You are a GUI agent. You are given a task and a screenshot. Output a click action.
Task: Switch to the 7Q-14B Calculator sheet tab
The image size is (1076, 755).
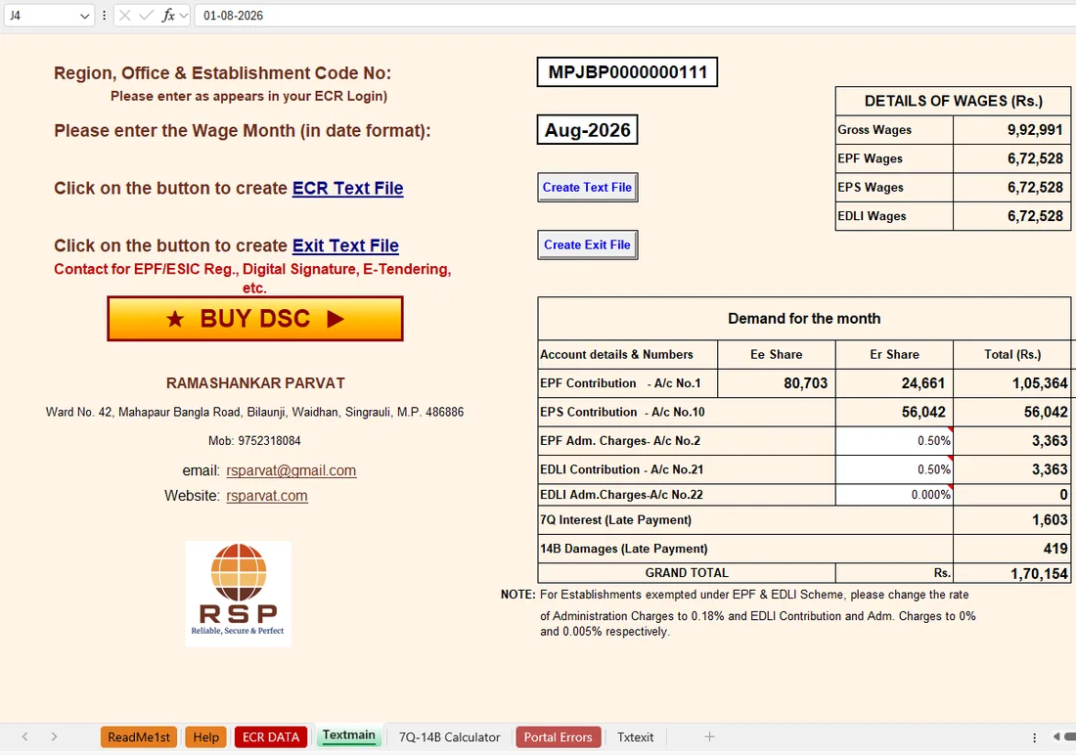point(450,737)
